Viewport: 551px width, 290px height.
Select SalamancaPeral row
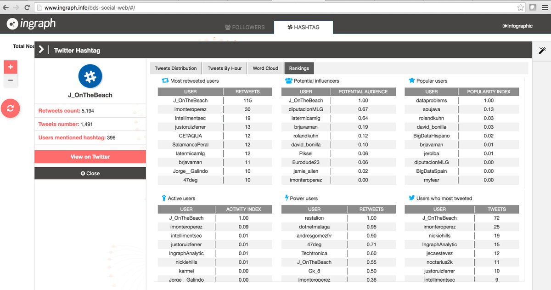point(215,144)
